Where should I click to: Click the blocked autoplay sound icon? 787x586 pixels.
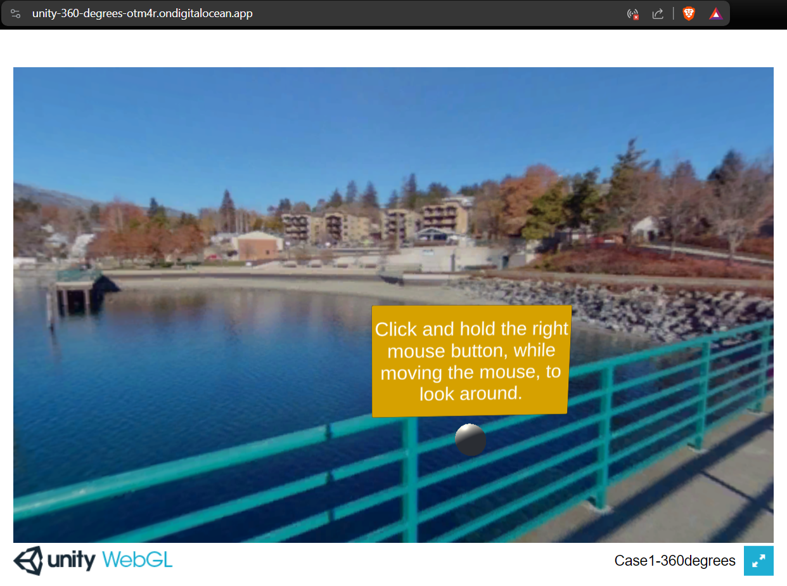632,13
